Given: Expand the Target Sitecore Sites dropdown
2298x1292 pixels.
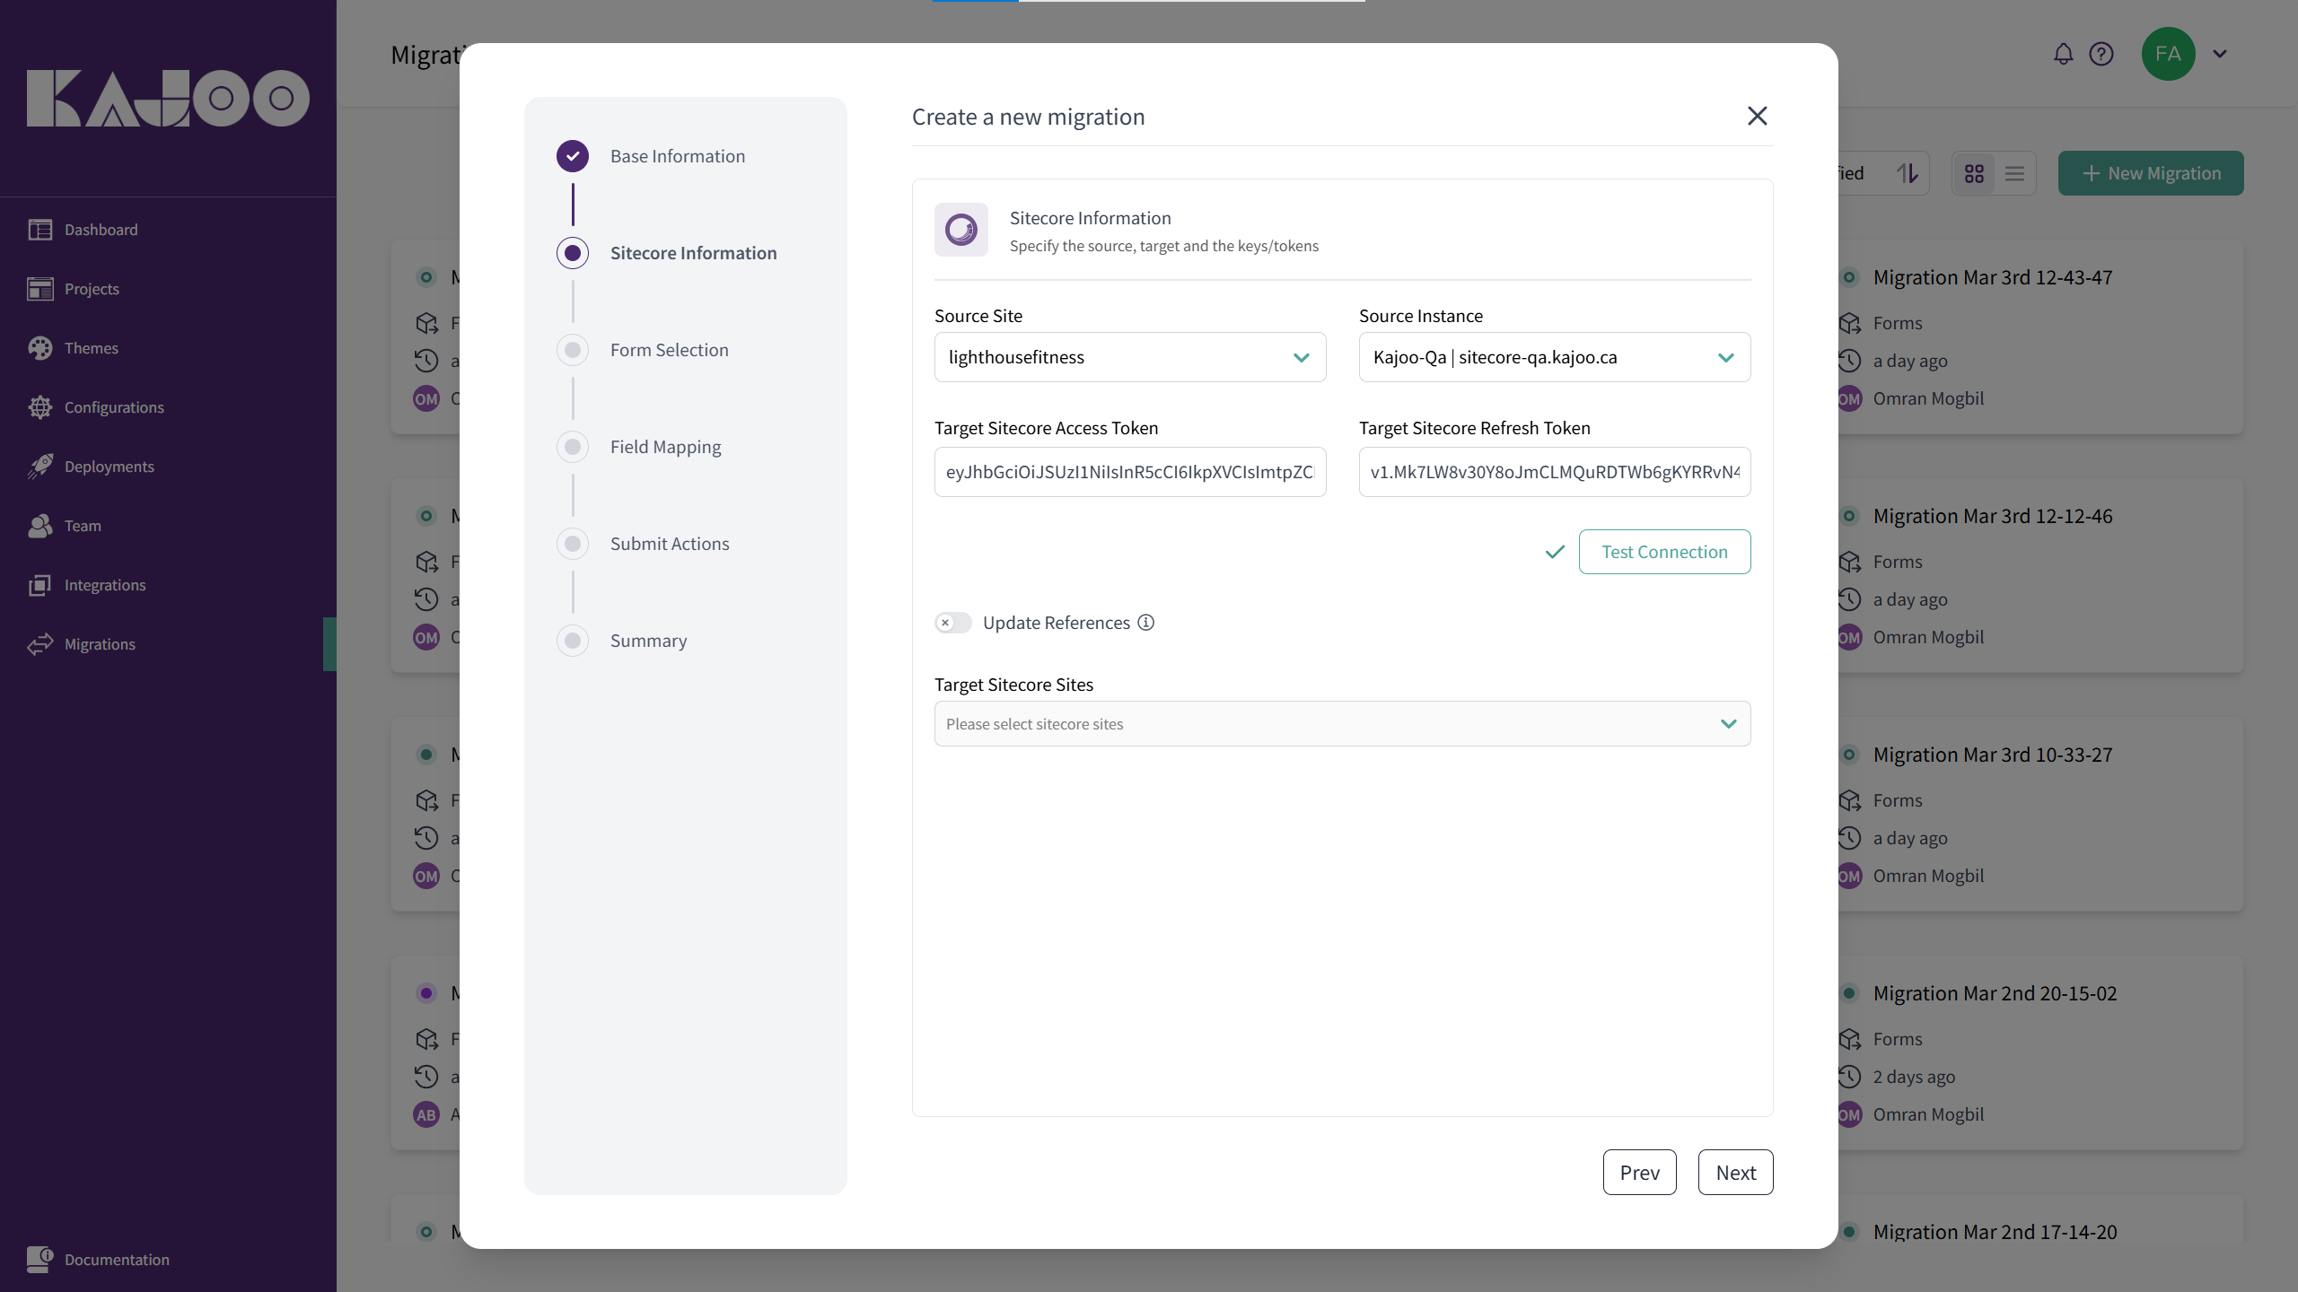Looking at the screenshot, I should pyautogui.click(x=1342, y=724).
